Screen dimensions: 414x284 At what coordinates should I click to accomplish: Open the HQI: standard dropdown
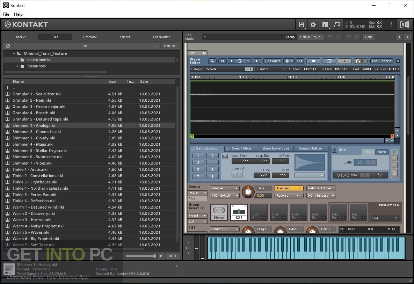point(321,196)
